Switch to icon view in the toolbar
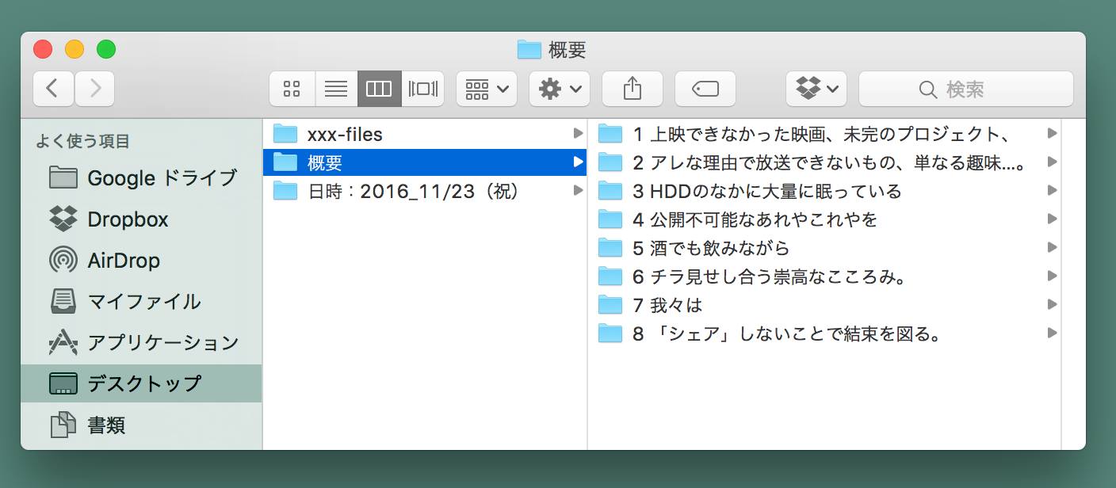 (292, 89)
